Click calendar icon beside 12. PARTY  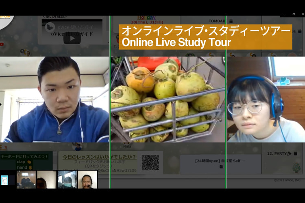pyautogui.click(x=295, y=154)
